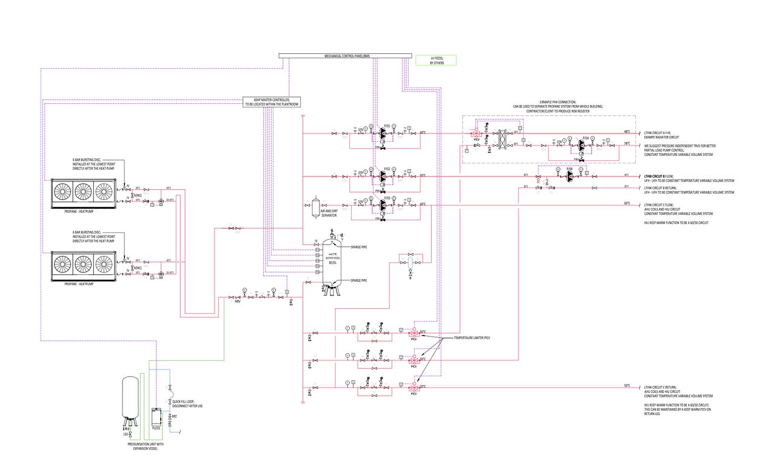Click the lowest Temperature Limiter PICV

pyautogui.click(x=415, y=386)
